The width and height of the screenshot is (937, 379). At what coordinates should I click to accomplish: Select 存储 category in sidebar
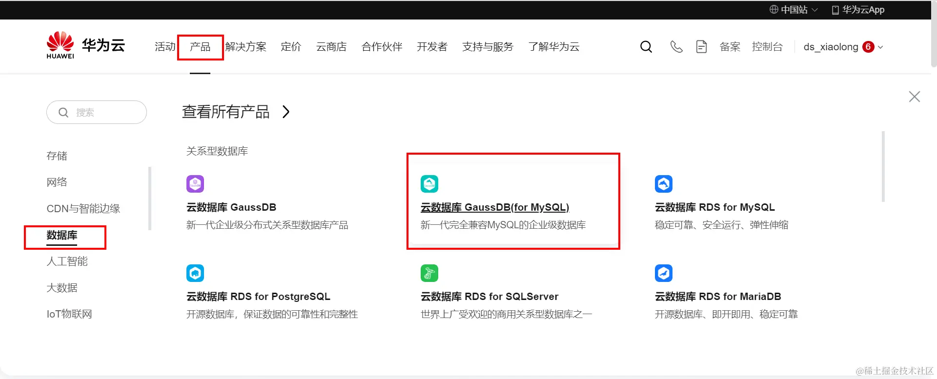coord(57,156)
